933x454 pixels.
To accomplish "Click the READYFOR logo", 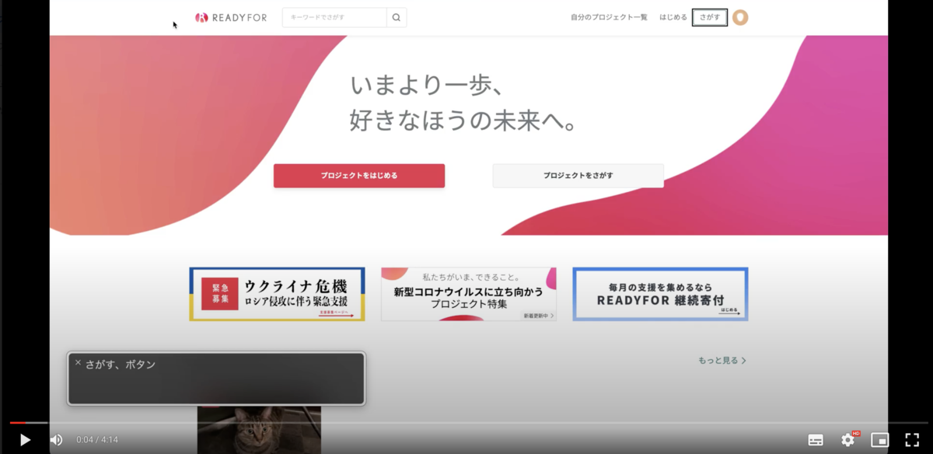I will (231, 17).
